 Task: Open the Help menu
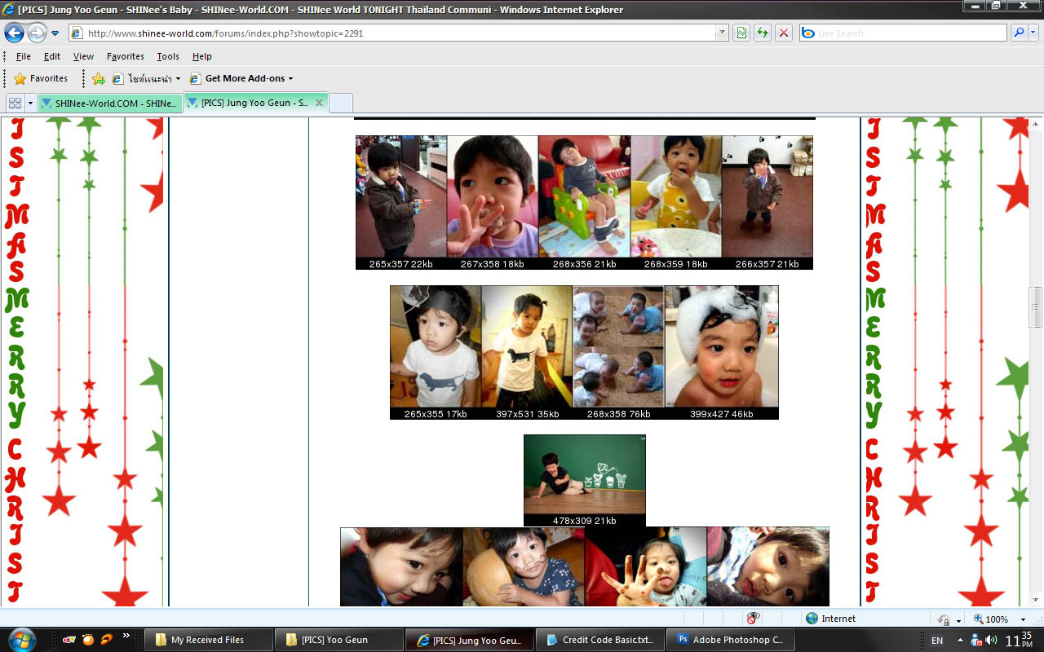point(202,56)
